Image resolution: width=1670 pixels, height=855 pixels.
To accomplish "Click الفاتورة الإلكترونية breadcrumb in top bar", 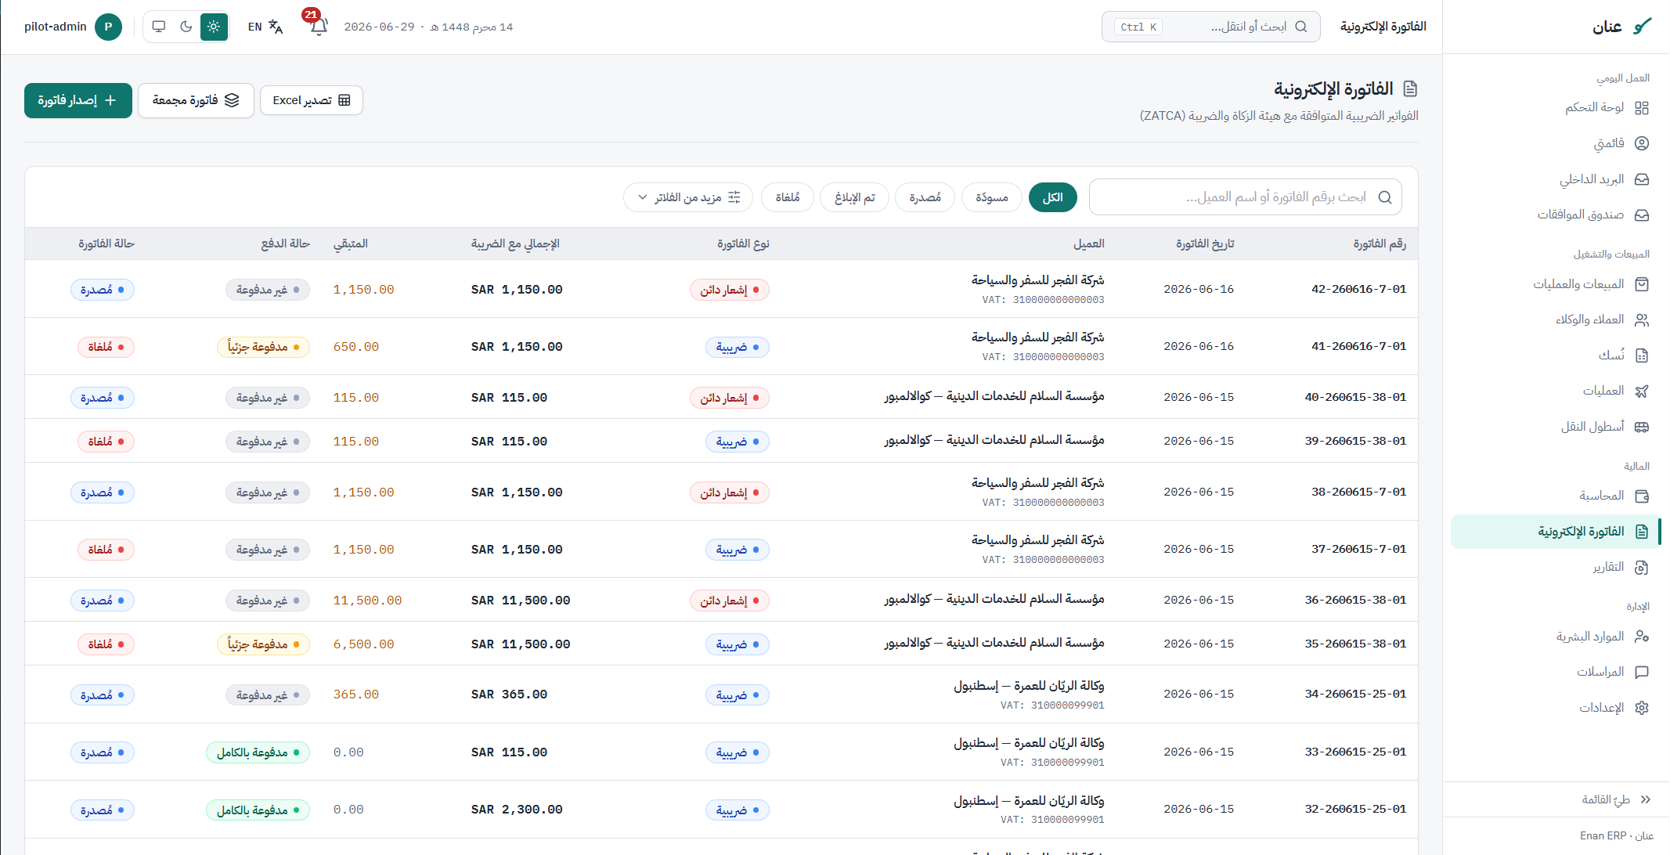I will tap(1383, 27).
